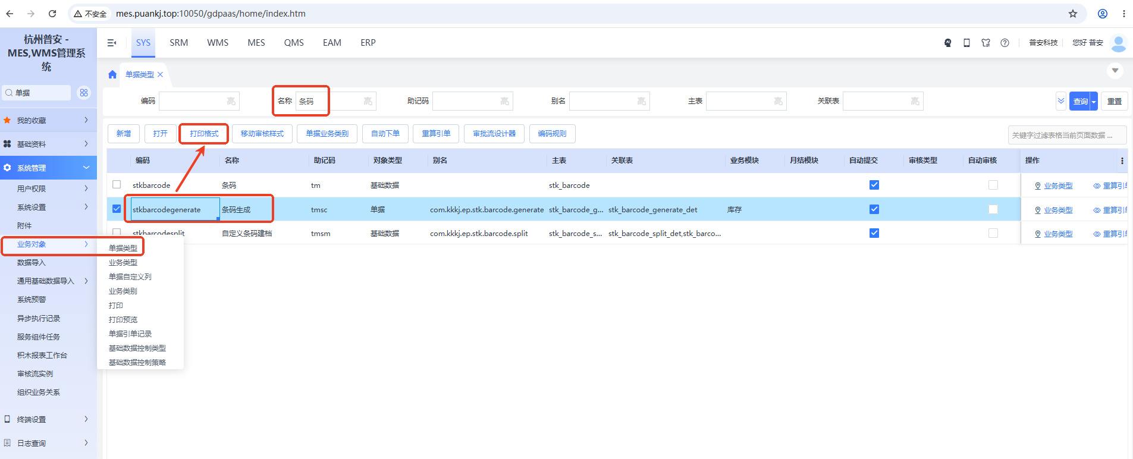Untick the stkbarcodegenerate row checkbox
This screenshot has width=1133, height=459.
[x=117, y=209]
